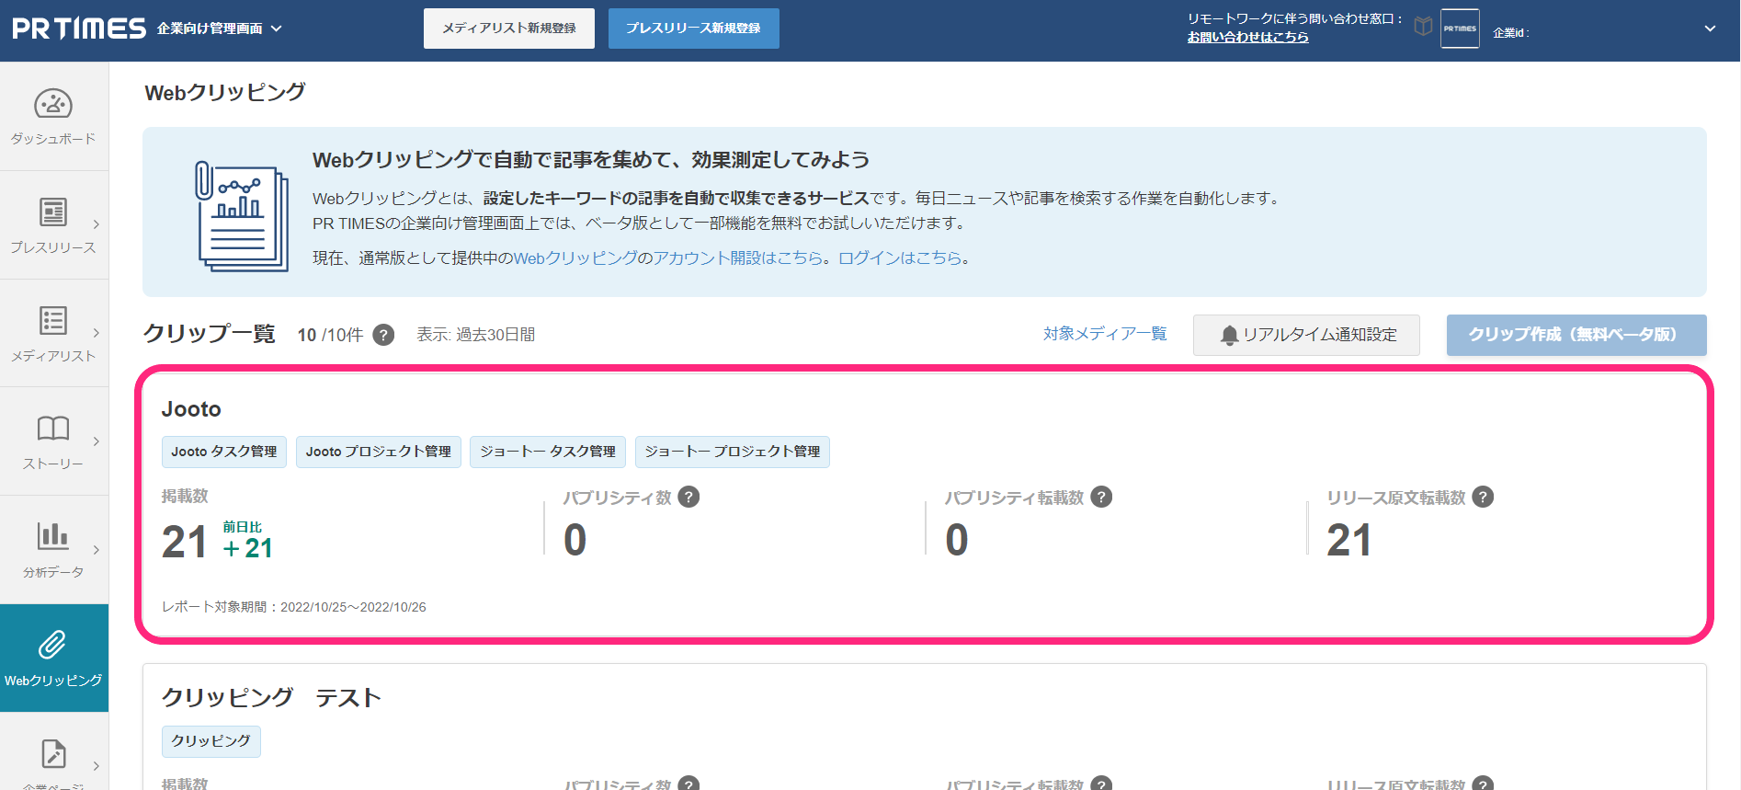The image size is (1741, 790).
Task: Open the Dashboard gauge icon in sidebar
Action: click(x=53, y=104)
